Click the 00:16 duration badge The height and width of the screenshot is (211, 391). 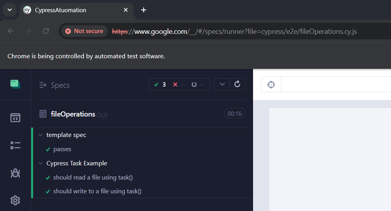coord(235,114)
